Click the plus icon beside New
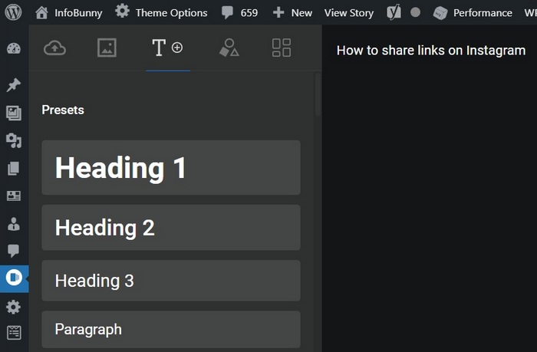537x352 pixels. coord(278,13)
